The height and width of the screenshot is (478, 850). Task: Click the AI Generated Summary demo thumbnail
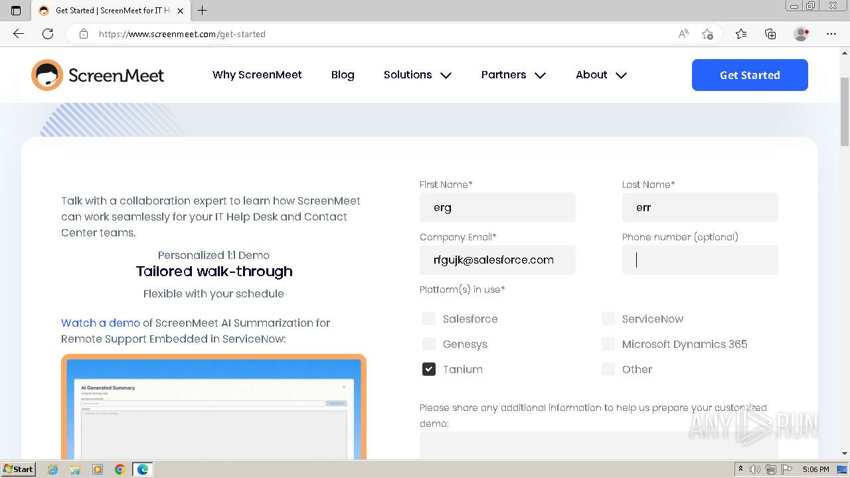[x=214, y=406]
